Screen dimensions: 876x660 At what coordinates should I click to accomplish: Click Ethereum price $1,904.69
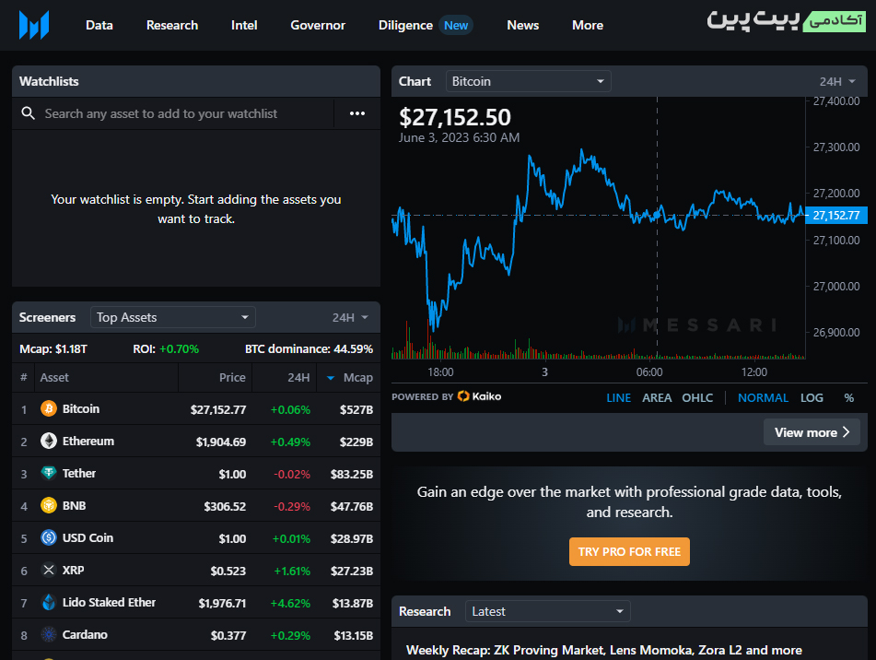coord(221,442)
